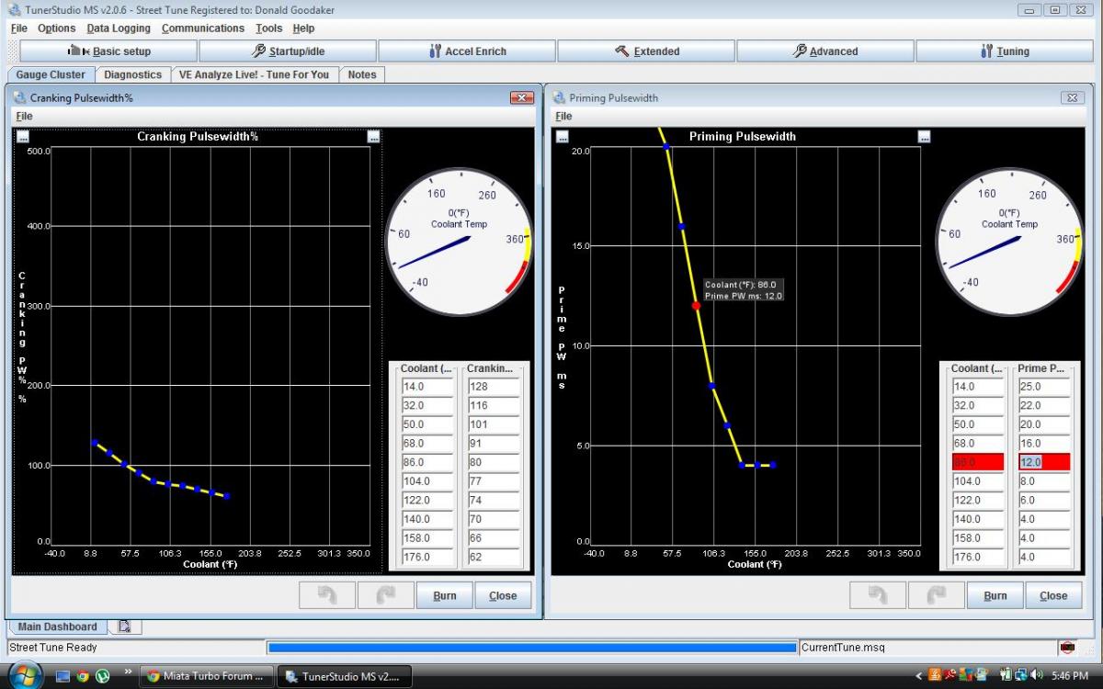
Task: Click the top-left options icon of Cranking Pulsewidth% graph
Action: pyautogui.click(x=22, y=136)
